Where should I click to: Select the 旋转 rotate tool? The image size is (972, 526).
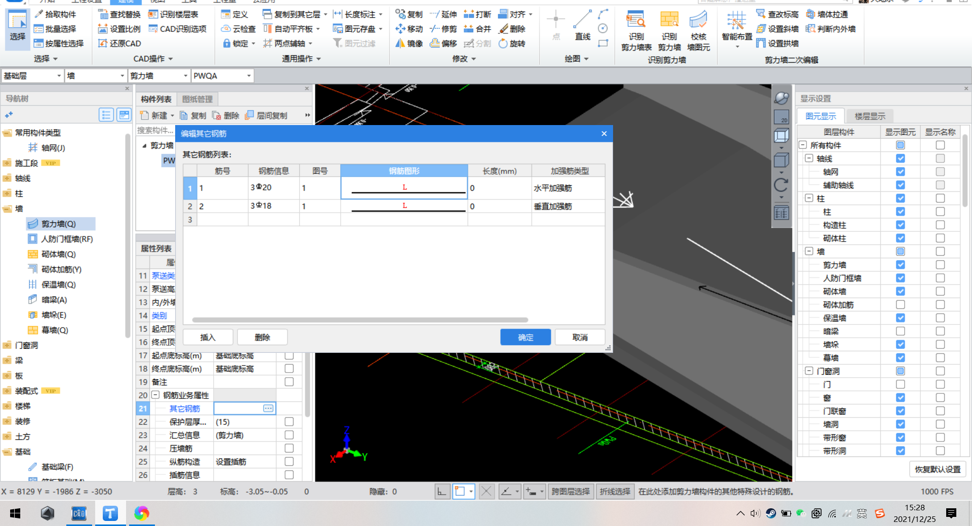(x=512, y=44)
